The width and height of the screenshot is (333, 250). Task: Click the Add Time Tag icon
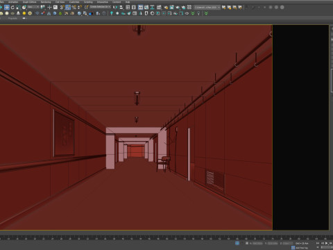point(293,247)
